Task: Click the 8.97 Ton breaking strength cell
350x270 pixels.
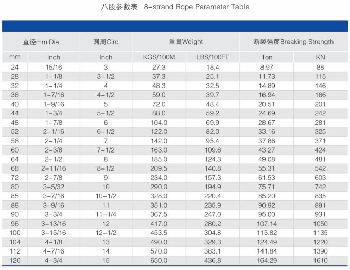Action: (267, 67)
